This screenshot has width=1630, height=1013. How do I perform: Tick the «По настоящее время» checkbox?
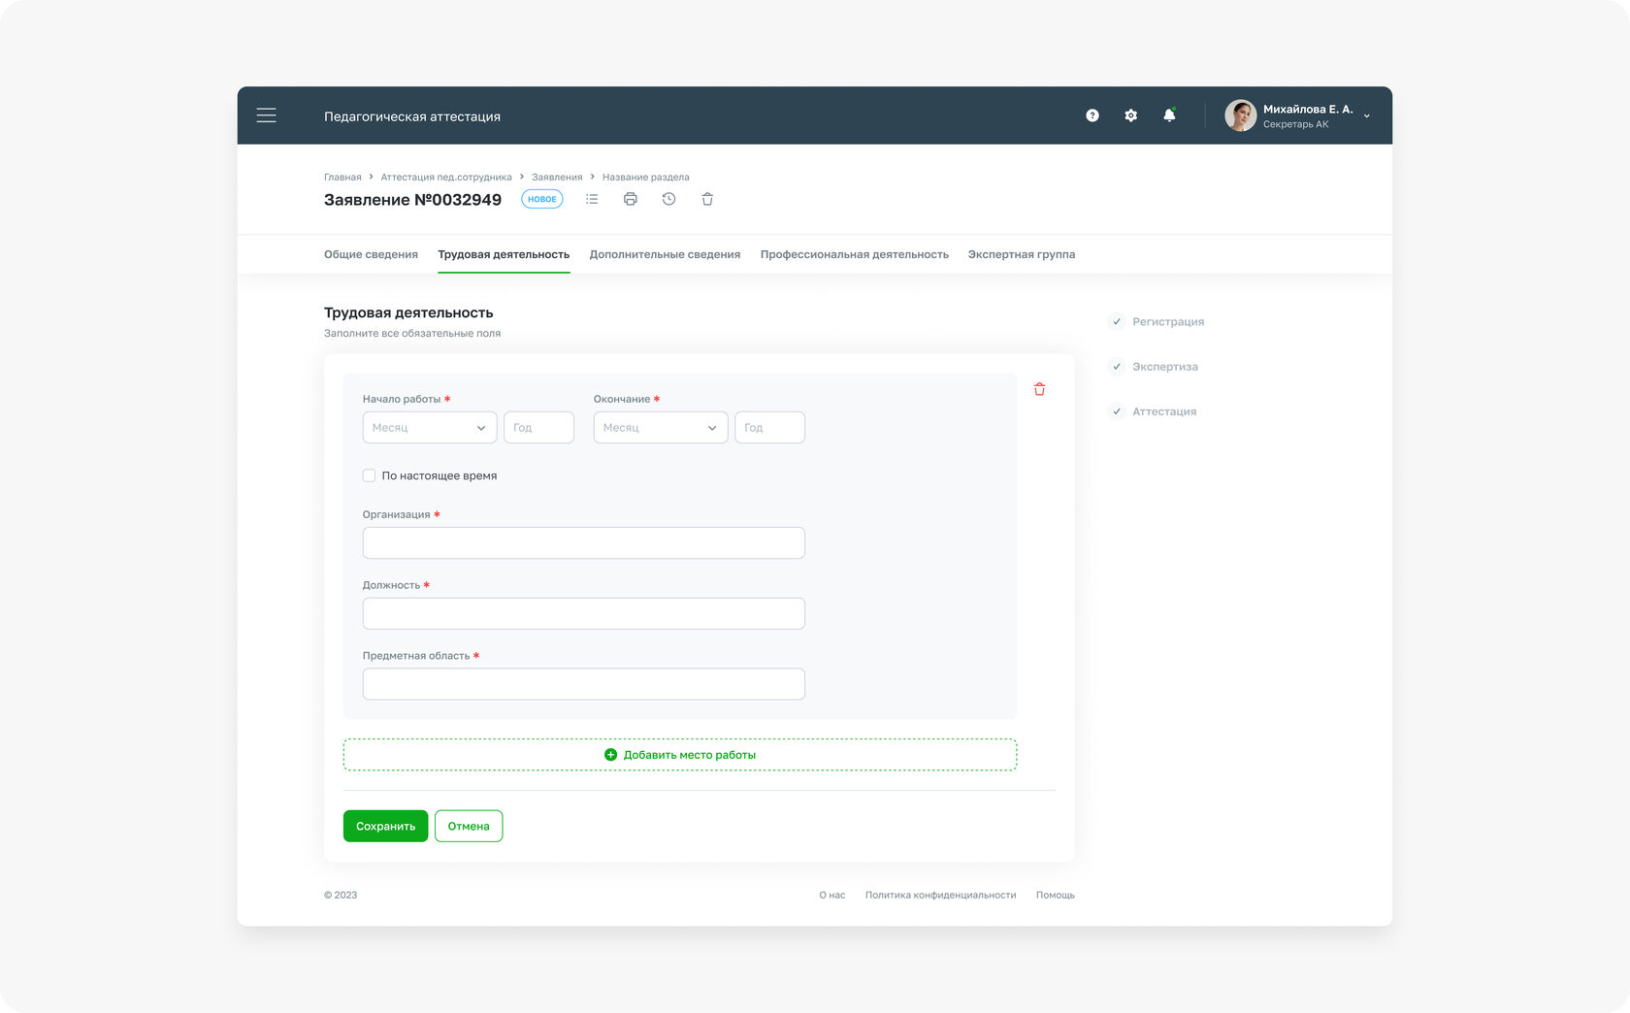point(369,475)
